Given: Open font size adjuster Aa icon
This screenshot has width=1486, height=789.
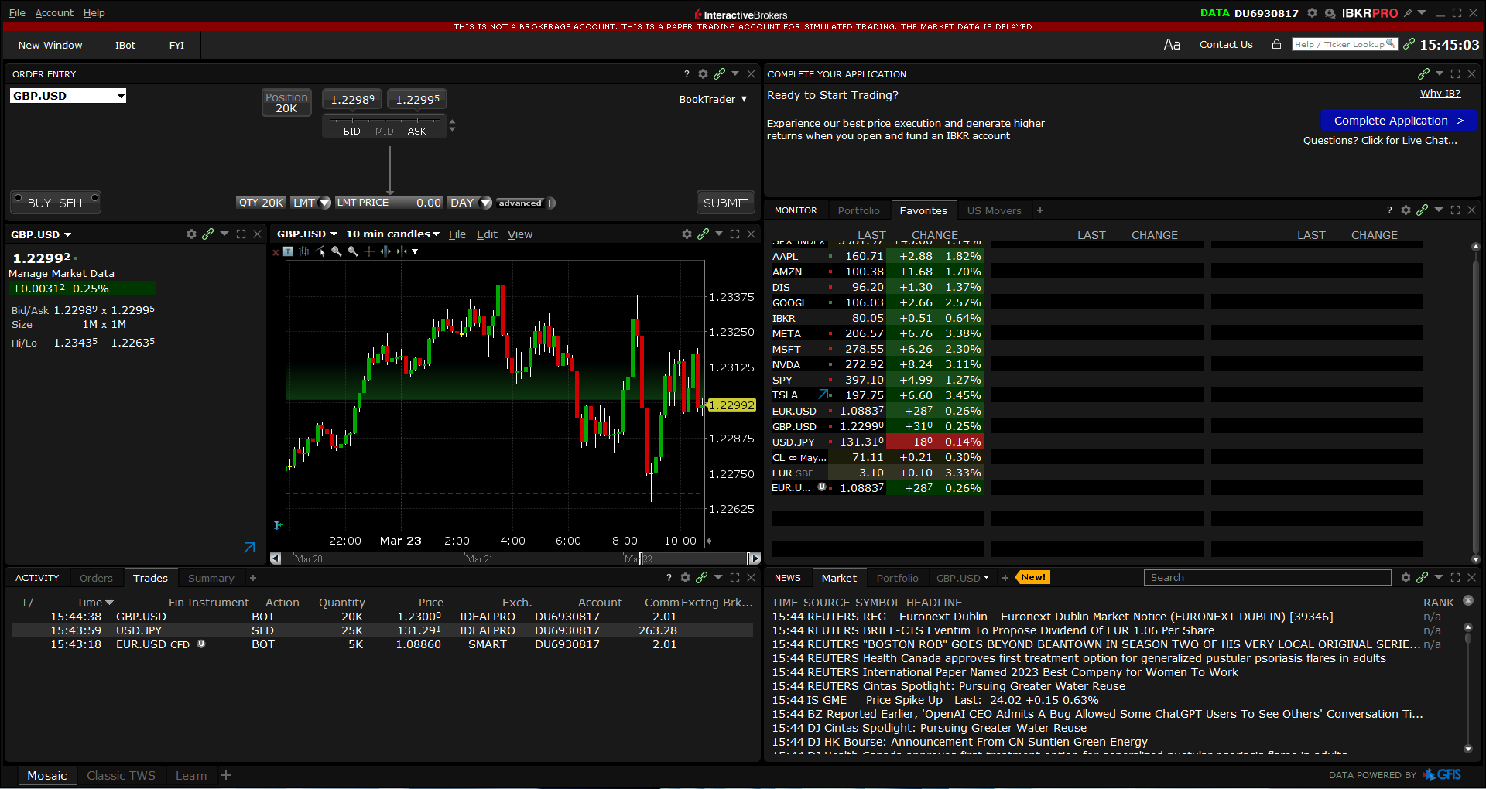Looking at the screenshot, I should 1172,45.
